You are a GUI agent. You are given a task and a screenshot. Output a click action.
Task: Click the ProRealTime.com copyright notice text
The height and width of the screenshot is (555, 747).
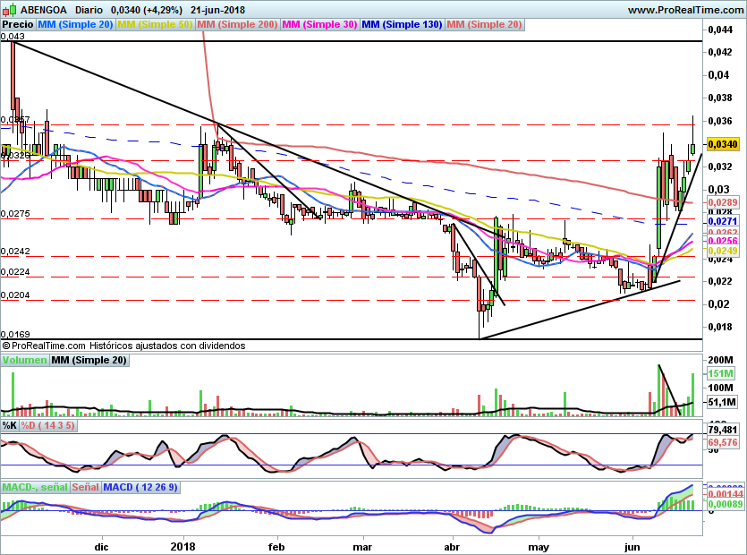tap(123, 346)
